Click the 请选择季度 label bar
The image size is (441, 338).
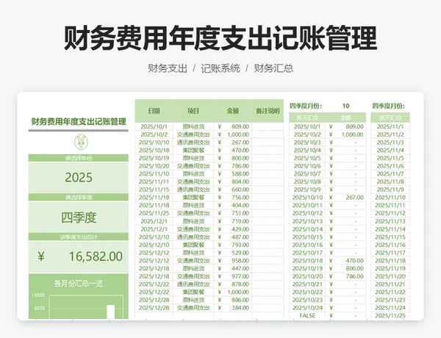(79, 198)
